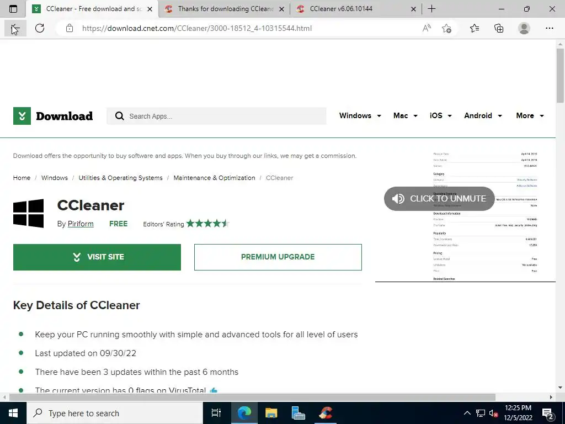Open the Read aloud icon in address bar

[x=427, y=29]
